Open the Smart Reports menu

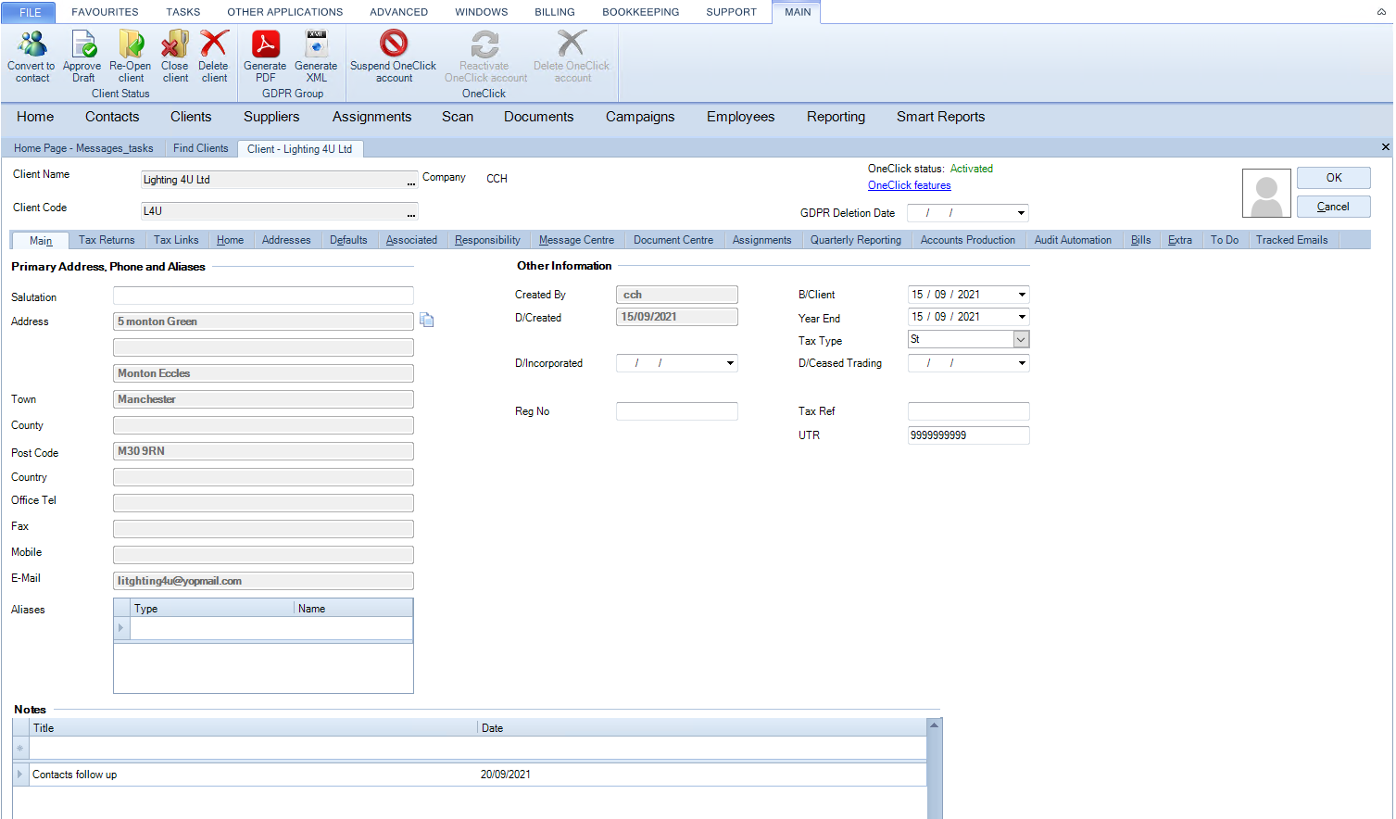[x=940, y=117]
